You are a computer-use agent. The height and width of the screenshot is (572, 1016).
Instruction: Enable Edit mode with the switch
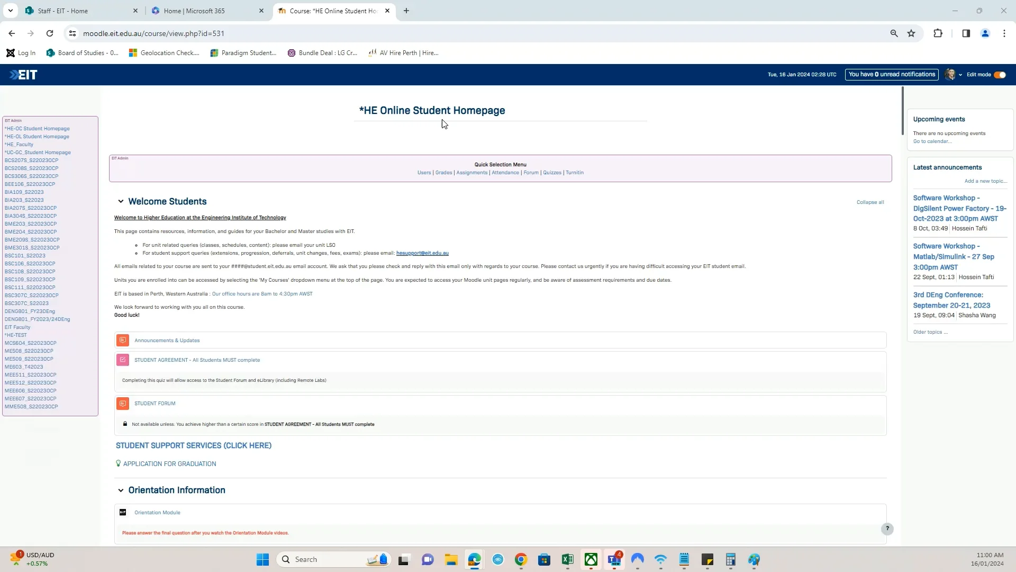click(1000, 75)
